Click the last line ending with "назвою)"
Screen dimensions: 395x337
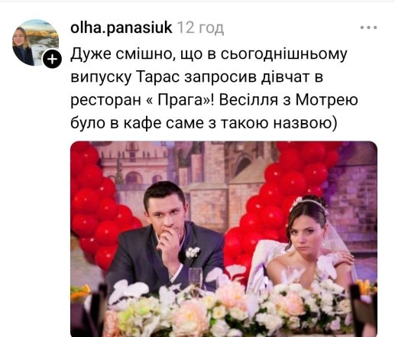[204, 123]
